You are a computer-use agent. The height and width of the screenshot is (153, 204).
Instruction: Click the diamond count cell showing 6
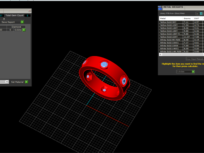[10, 30]
